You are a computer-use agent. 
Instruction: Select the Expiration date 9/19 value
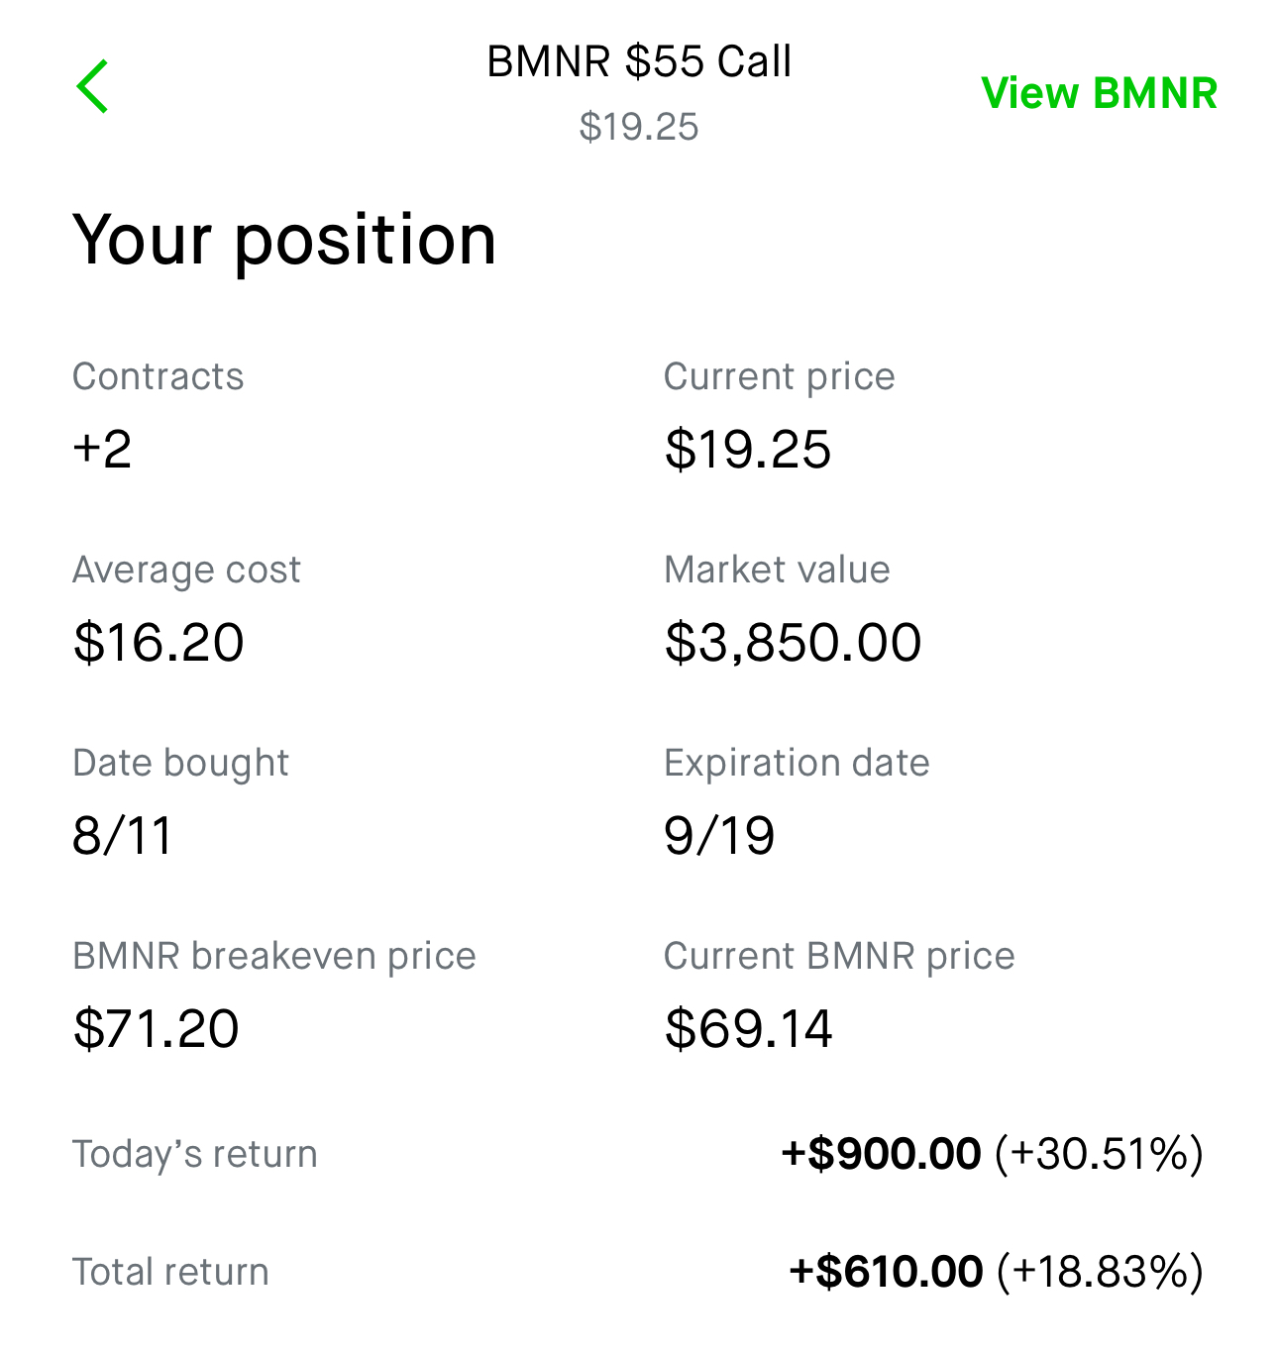click(719, 836)
